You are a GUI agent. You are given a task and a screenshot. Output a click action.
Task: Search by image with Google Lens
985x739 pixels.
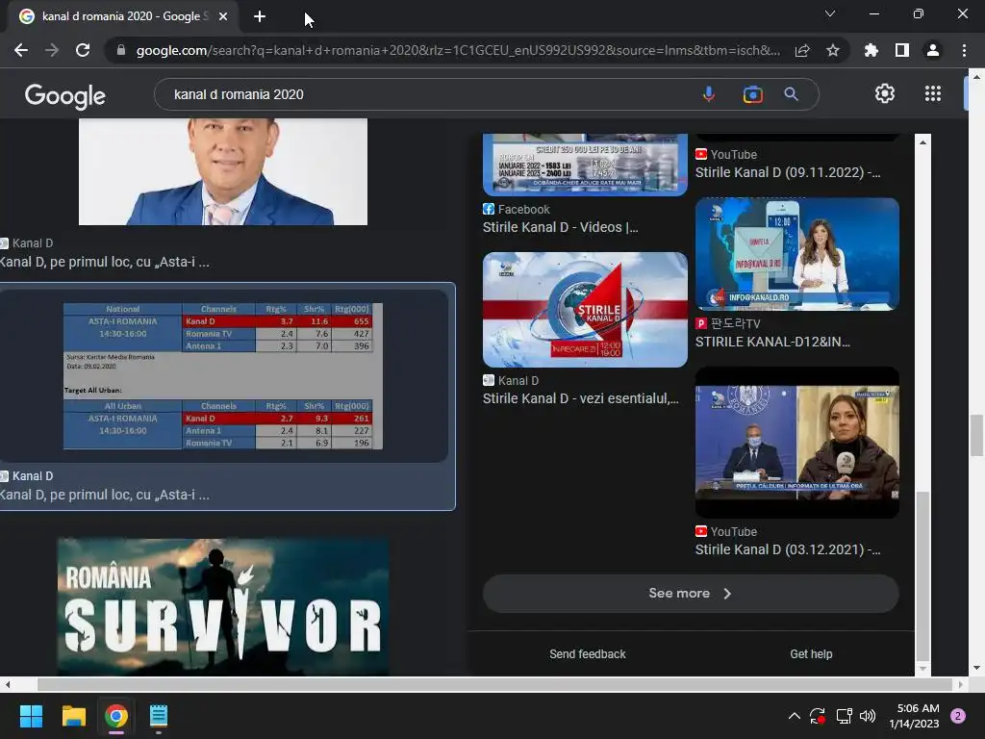(752, 94)
